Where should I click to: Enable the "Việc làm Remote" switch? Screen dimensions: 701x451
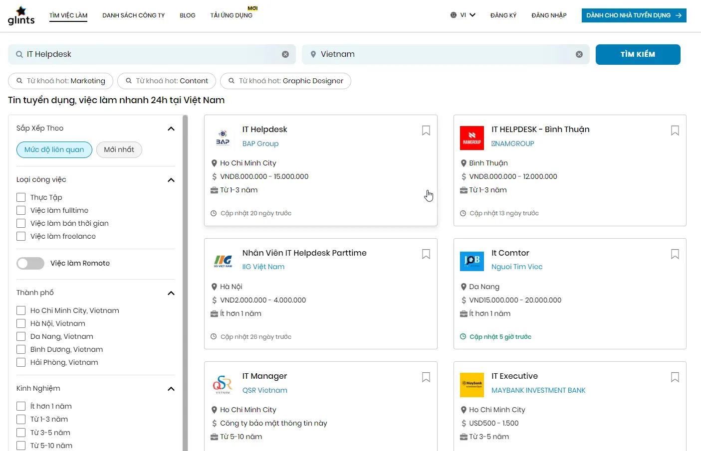[30, 263]
